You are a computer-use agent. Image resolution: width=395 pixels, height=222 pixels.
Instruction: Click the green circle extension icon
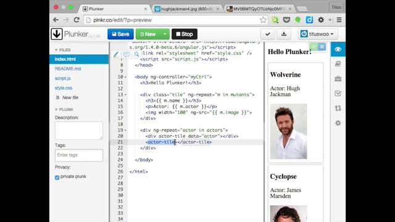pyautogui.click(x=297, y=20)
